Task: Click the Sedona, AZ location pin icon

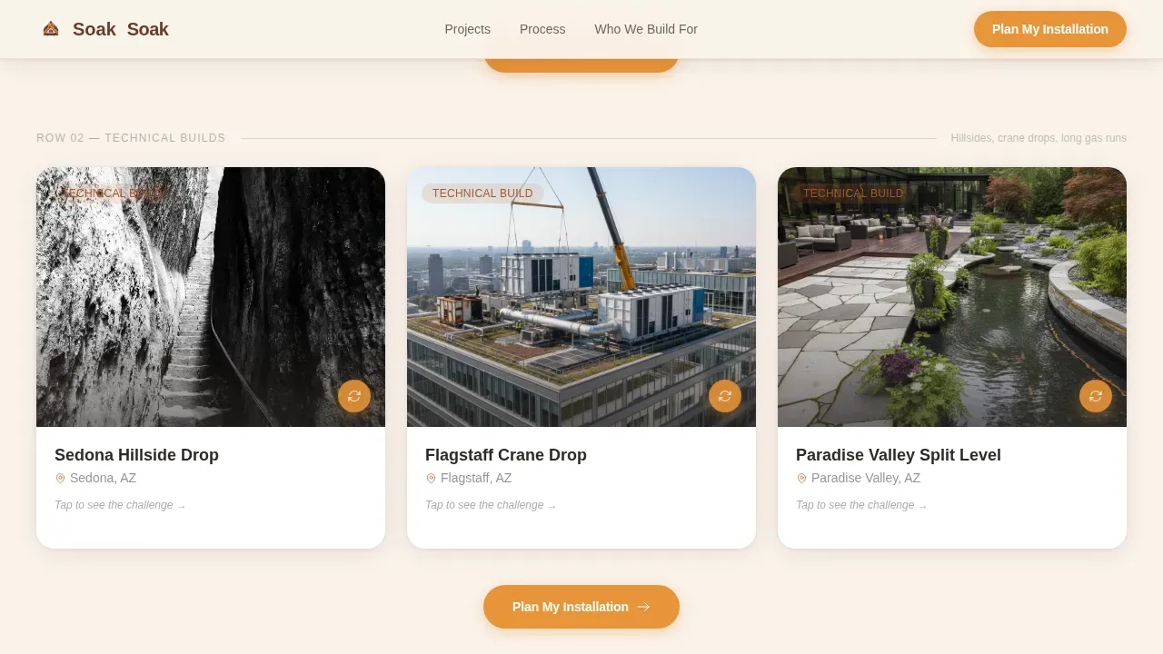Action: coord(61,479)
